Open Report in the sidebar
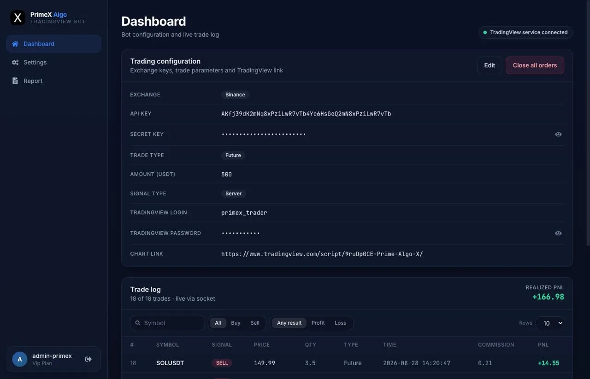590x379 pixels. [54, 81]
